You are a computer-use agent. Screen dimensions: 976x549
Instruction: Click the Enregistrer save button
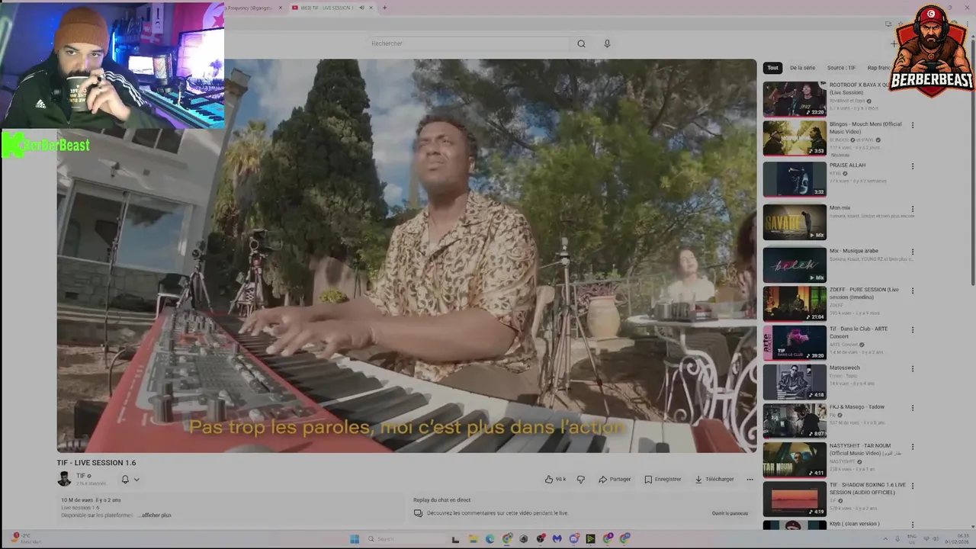(x=663, y=480)
